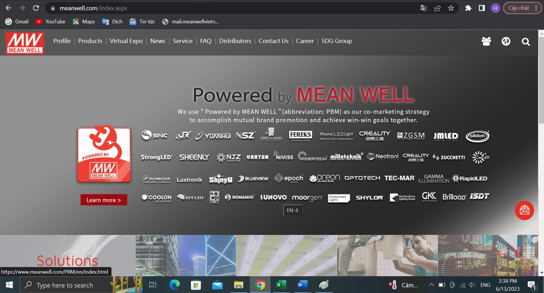Screen dimensions: 544x293
Task: Open the Virtual Expo menu item
Action: 126,41
